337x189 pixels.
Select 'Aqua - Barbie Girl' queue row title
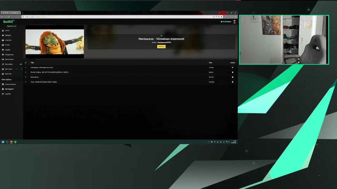point(44,82)
